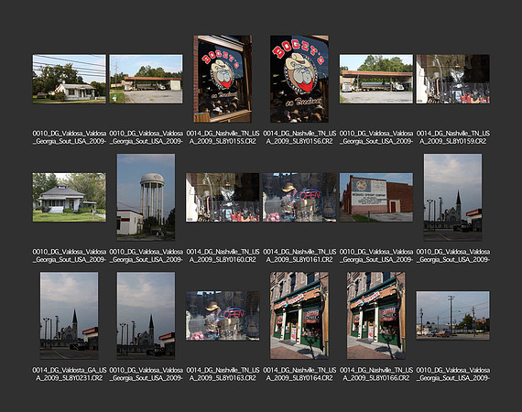The image size is (522, 412).
Task: Click the filename under the water tower photo
Action: pyautogui.click(x=146, y=255)
